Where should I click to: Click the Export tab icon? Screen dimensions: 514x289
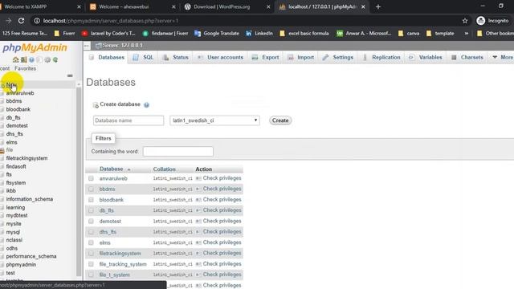click(x=255, y=57)
